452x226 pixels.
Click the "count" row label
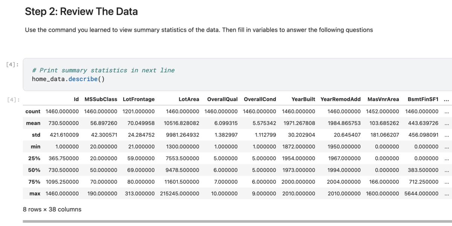(x=33, y=111)
